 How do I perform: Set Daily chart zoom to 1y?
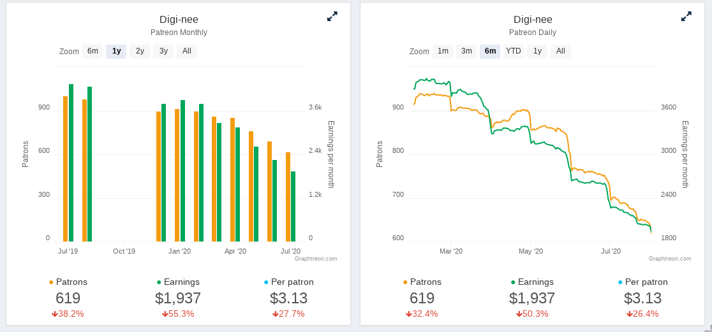click(x=537, y=51)
